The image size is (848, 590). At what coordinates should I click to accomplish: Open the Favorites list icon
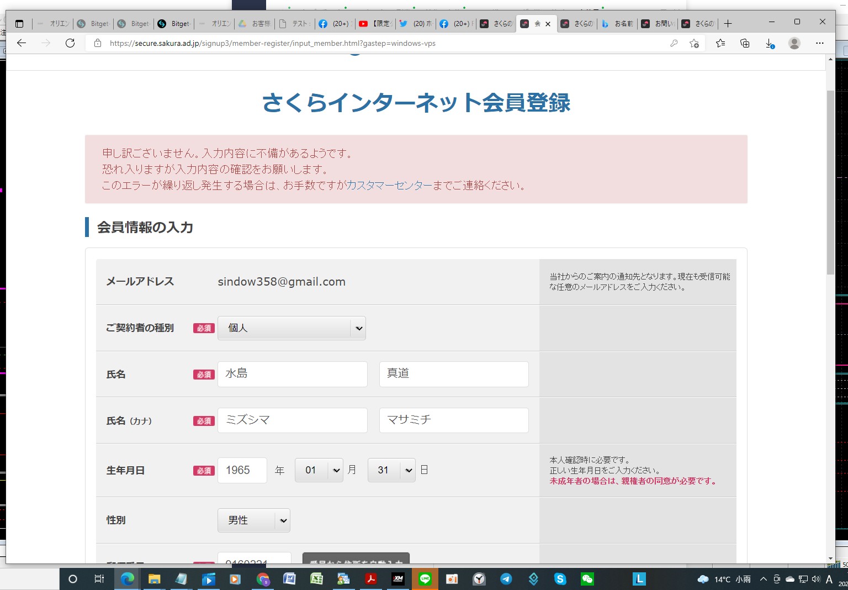pyautogui.click(x=720, y=43)
